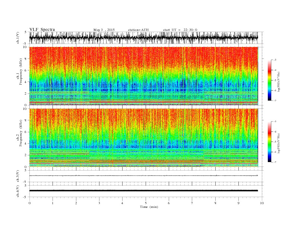Click the ch.2 frequency axis '4' tick label
The height and width of the screenshot is (228, 295).
pyautogui.click(x=26, y=143)
